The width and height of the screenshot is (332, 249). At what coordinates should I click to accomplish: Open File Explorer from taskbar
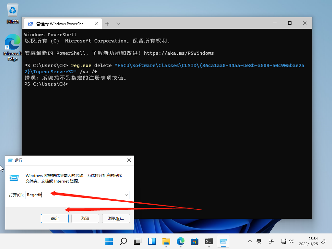tap(166, 241)
